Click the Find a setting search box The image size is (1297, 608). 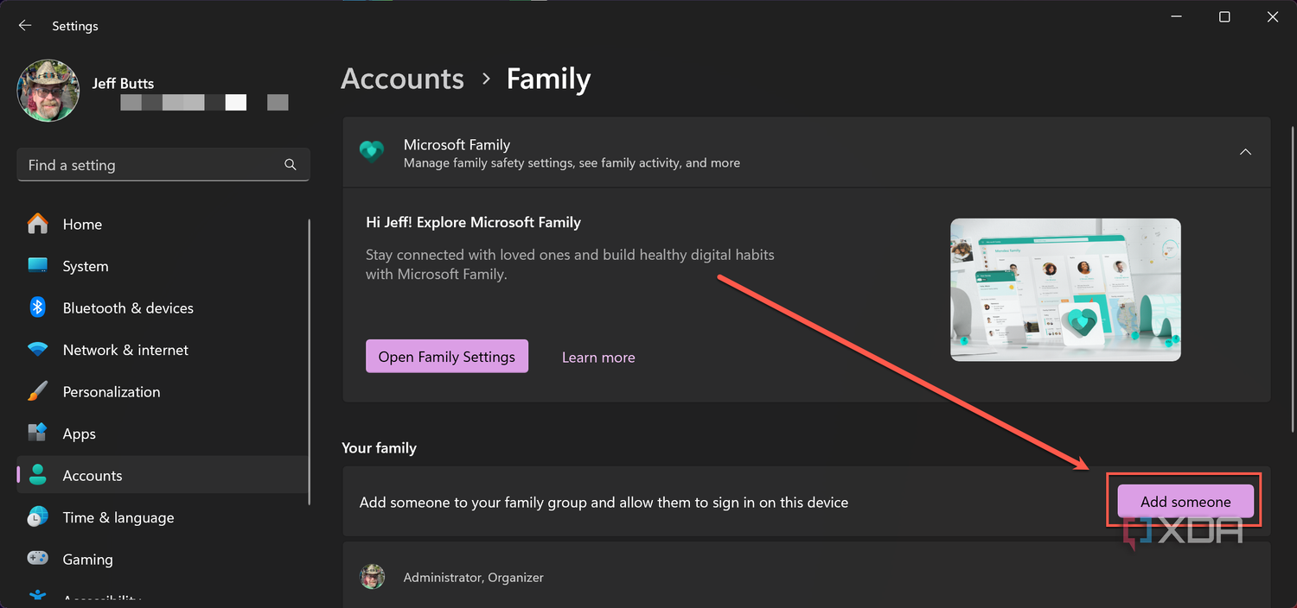coord(163,165)
